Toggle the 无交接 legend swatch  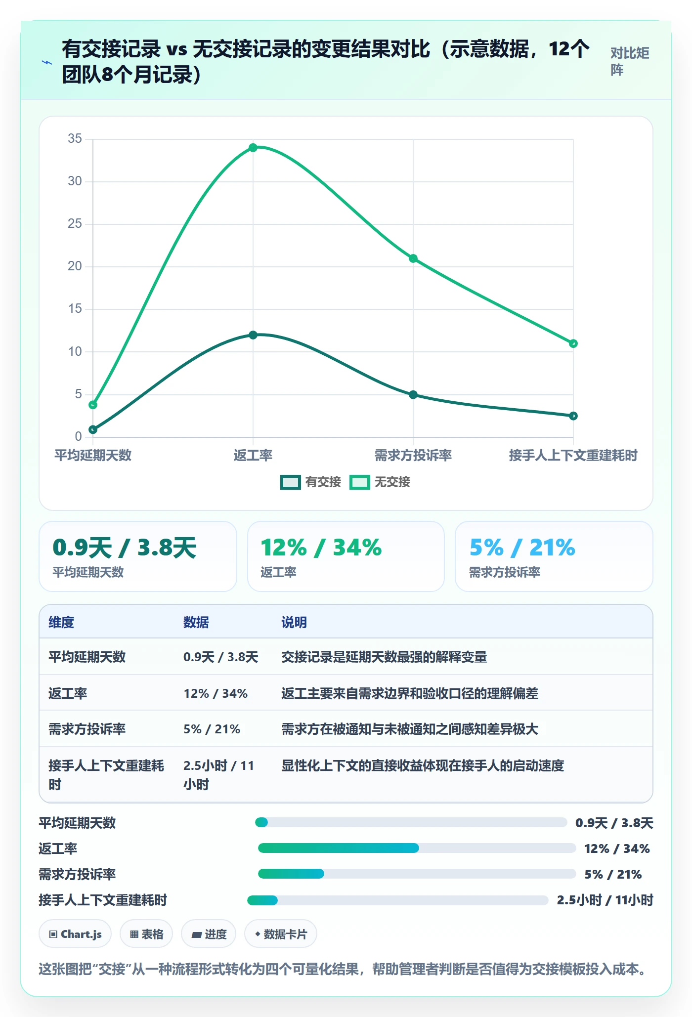(359, 482)
